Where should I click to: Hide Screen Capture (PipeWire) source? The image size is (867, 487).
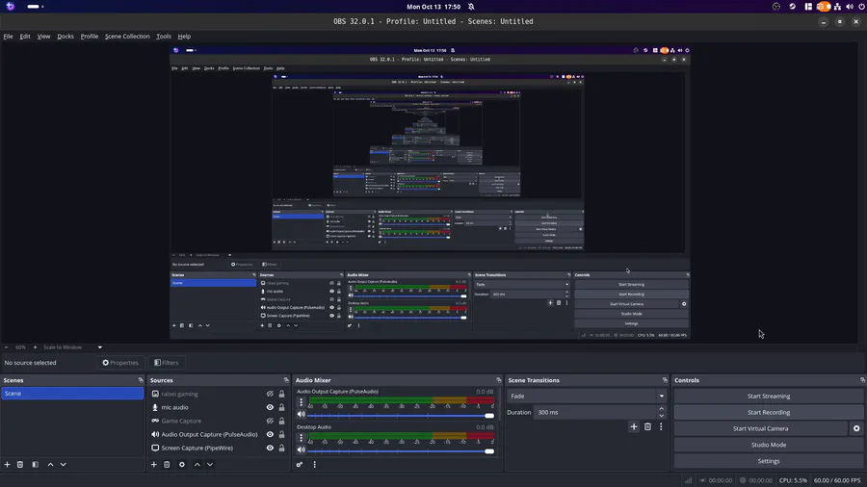pyautogui.click(x=270, y=448)
